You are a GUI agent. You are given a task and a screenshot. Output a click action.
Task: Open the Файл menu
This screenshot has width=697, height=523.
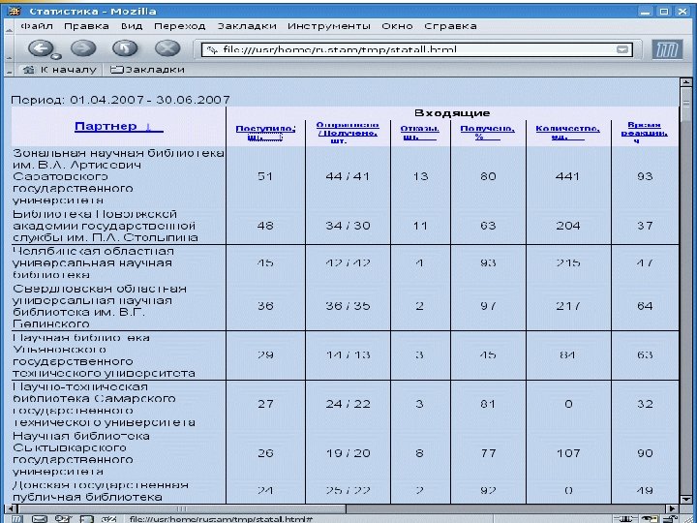(x=37, y=26)
